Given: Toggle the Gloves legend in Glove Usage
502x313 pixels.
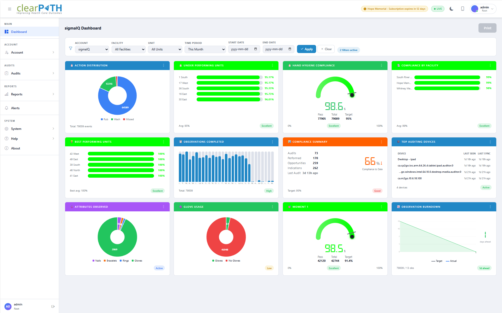Looking at the screenshot, I should 217,260.
